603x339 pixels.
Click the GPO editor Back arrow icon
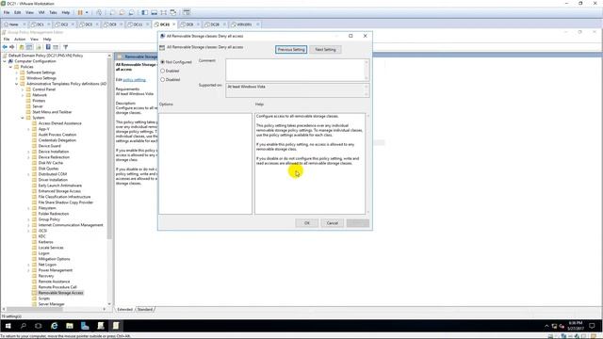point(5,47)
